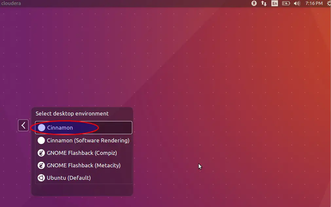Screen dimensions: 331x207
Task: Select the Cinnamon session entry
Action: coord(83,128)
